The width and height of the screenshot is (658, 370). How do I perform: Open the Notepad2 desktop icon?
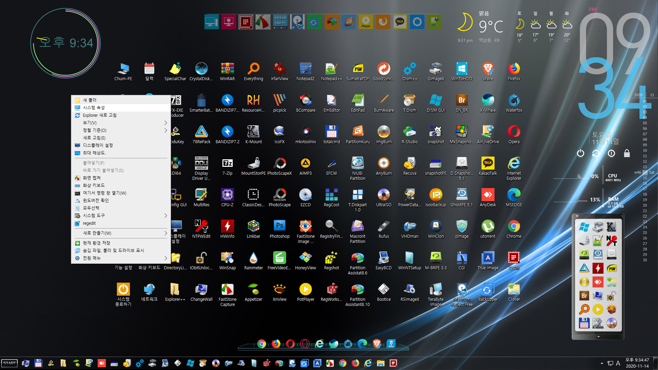(305, 71)
